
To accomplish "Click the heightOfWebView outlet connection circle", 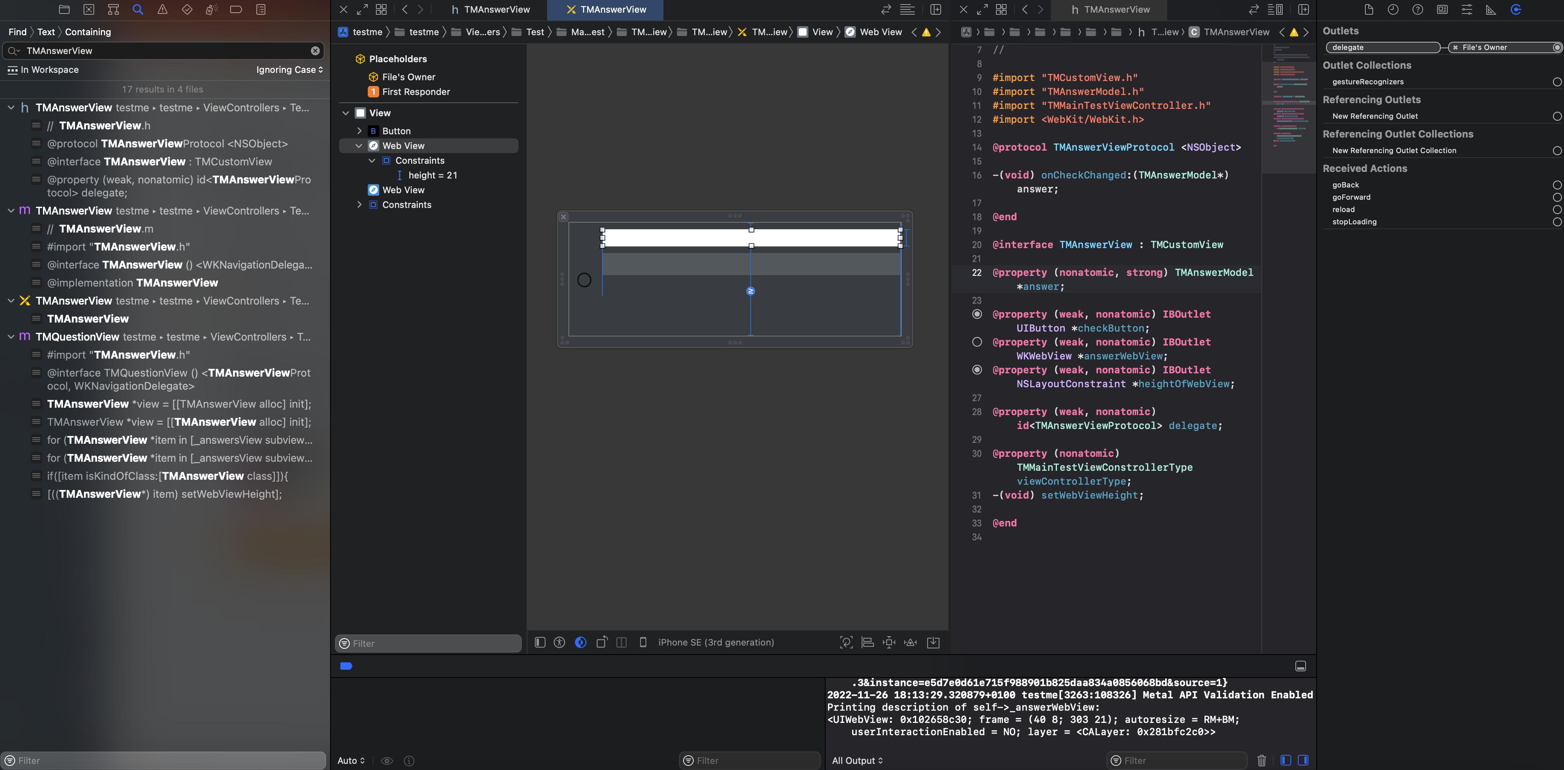I will click(977, 370).
